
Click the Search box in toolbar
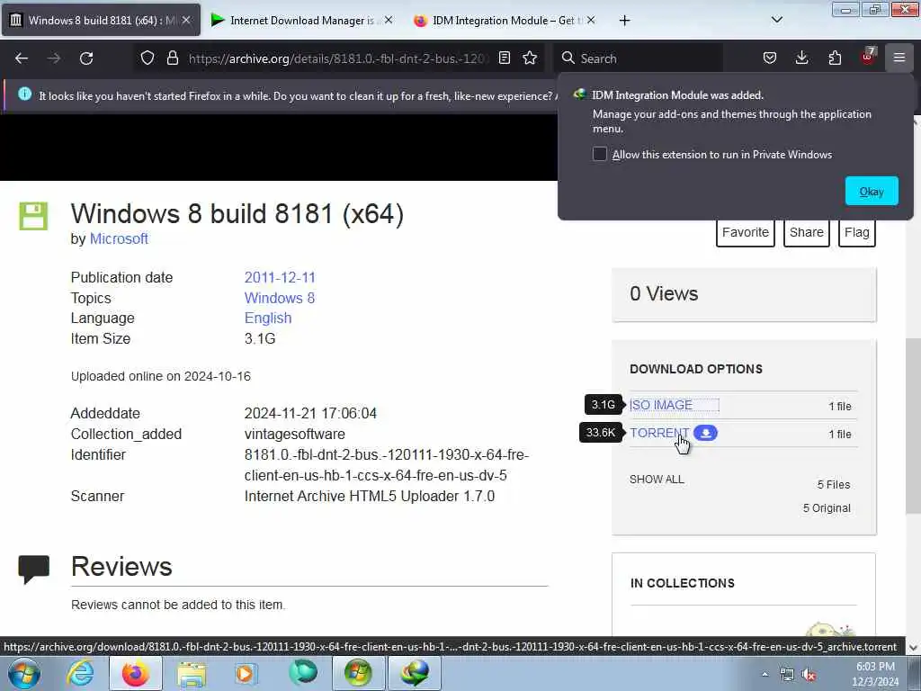638,58
